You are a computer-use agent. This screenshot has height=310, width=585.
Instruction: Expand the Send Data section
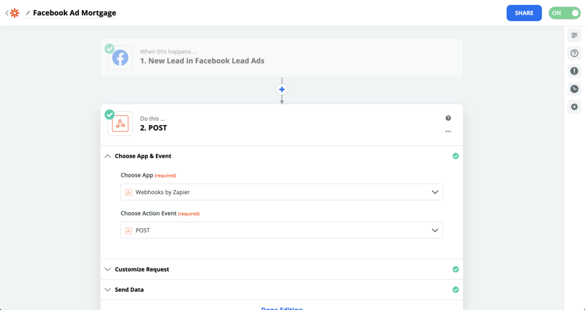(x=282, y=290)
